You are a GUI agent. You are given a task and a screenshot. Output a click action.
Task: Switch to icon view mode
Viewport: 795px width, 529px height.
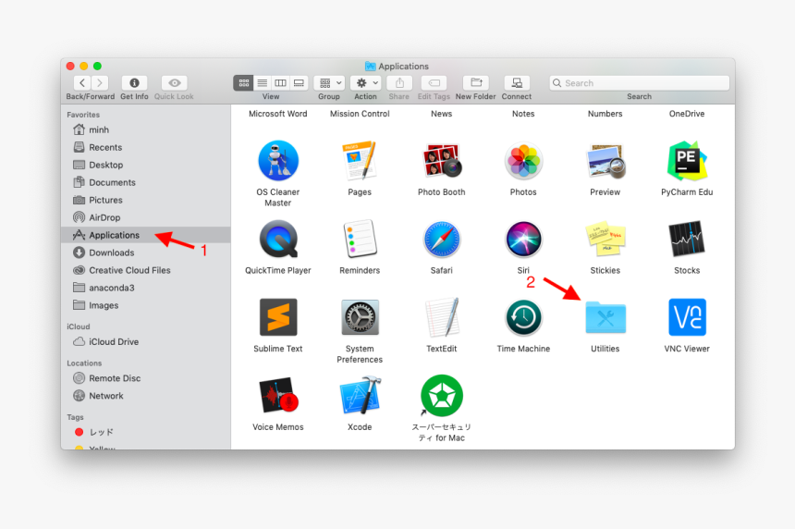click(243, 83)
